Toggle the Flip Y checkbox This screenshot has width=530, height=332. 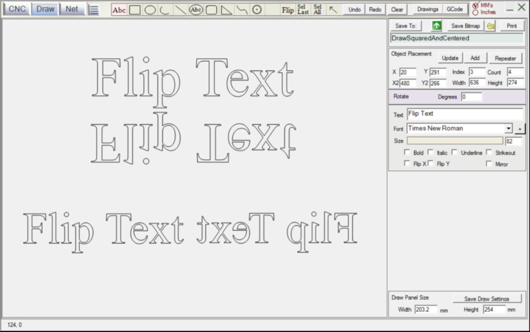click(x=430, y=163)
